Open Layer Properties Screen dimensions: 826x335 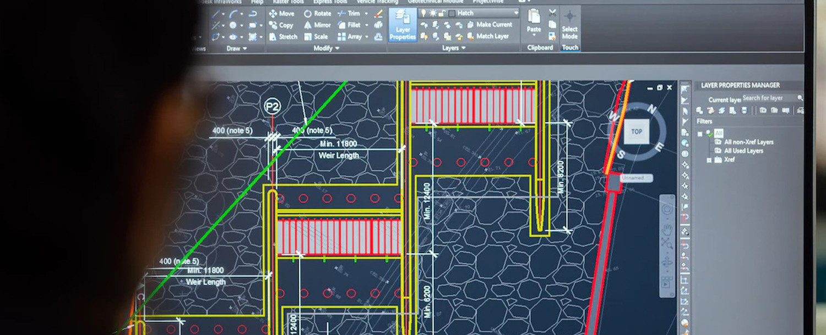[x=403, y=25]
